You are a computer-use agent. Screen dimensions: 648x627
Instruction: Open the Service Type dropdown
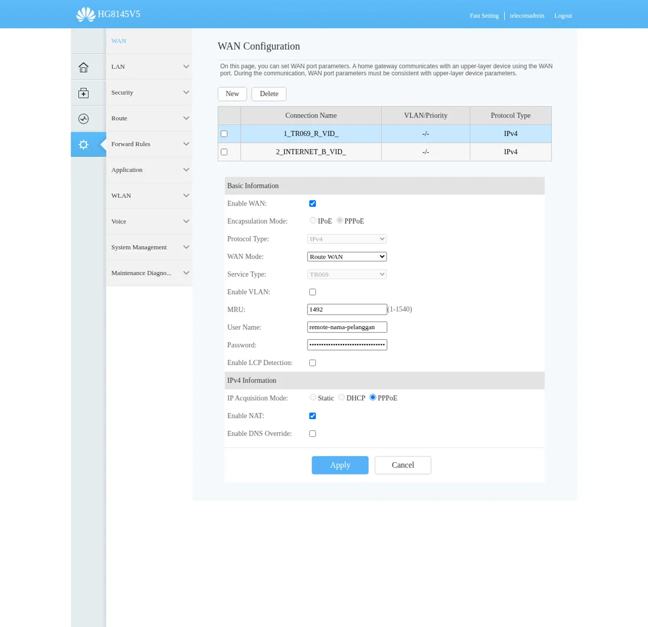tap(347, 274)
